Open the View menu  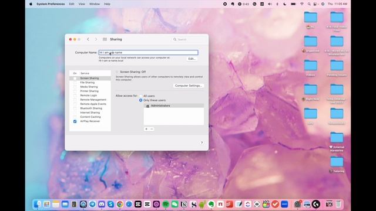(82, 4)
